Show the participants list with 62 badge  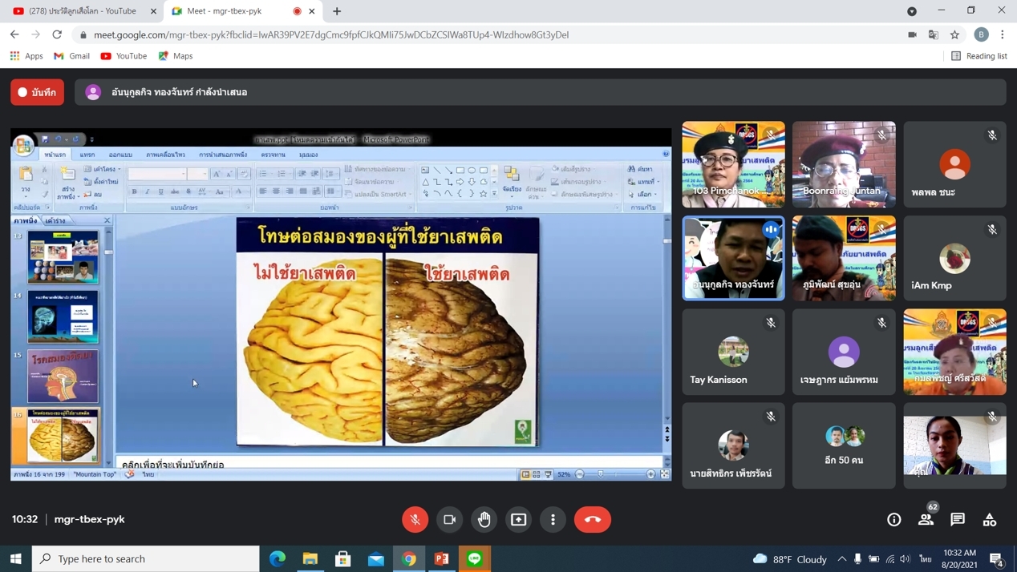click(x=926, y=519)
